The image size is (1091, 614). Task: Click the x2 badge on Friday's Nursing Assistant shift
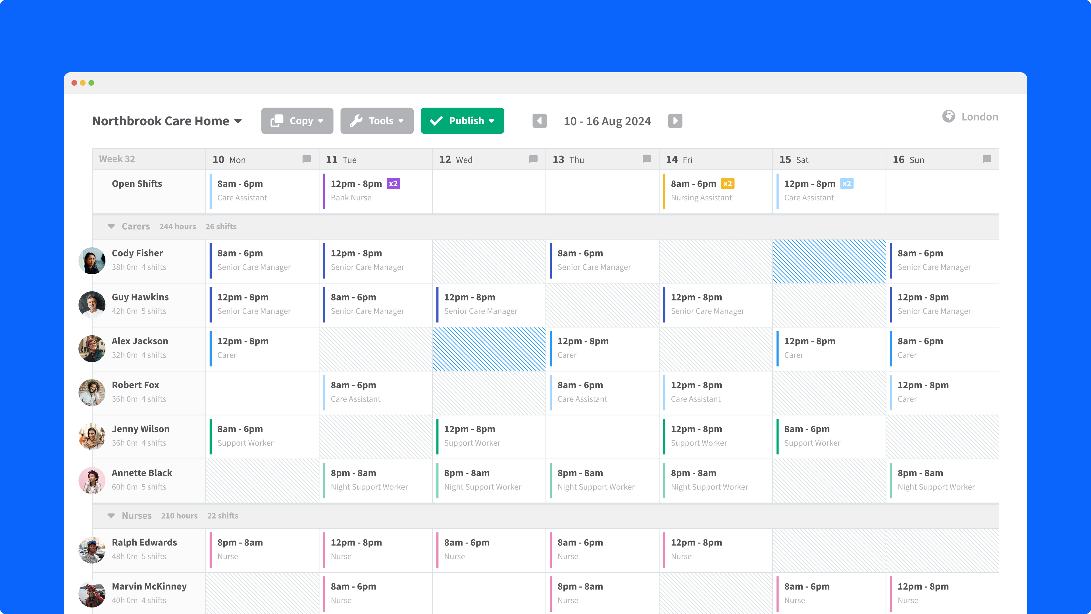[x=728, y=183]
